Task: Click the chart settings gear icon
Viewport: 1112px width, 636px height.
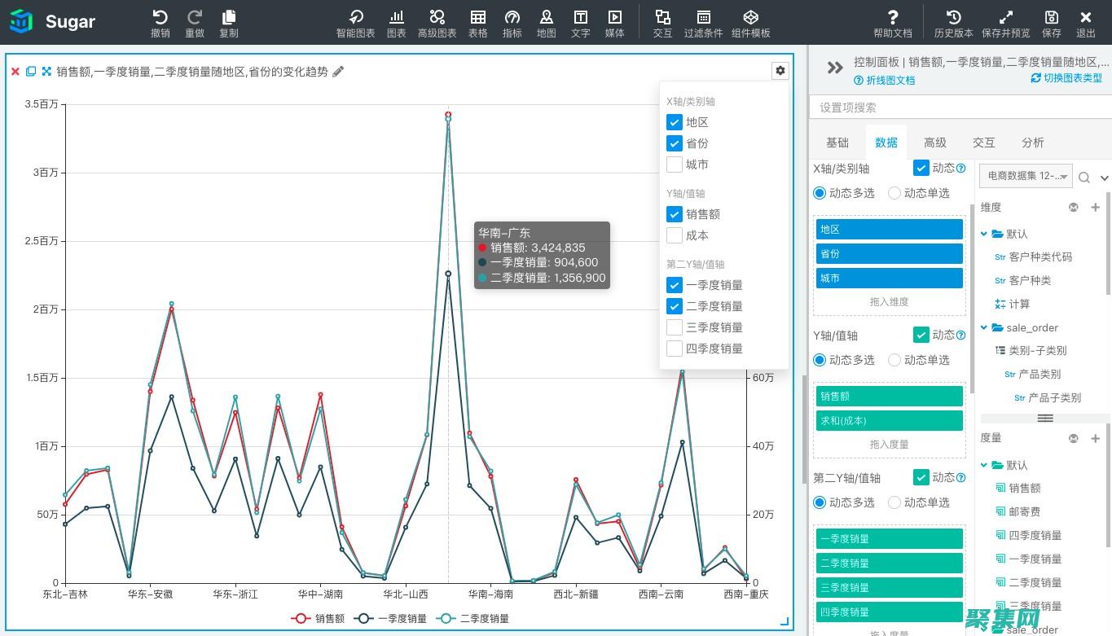Action: [x=780, y=71]
